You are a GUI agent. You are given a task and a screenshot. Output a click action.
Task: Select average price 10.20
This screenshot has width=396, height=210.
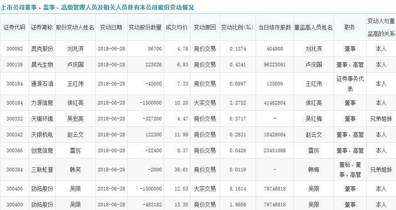coord(181,103)
